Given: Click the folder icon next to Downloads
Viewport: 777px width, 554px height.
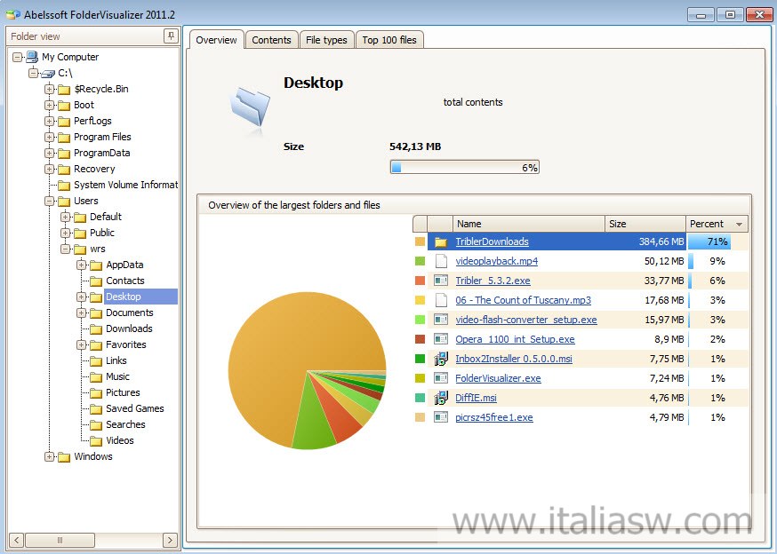Looking at the screenshot, I should click(96, 329).
